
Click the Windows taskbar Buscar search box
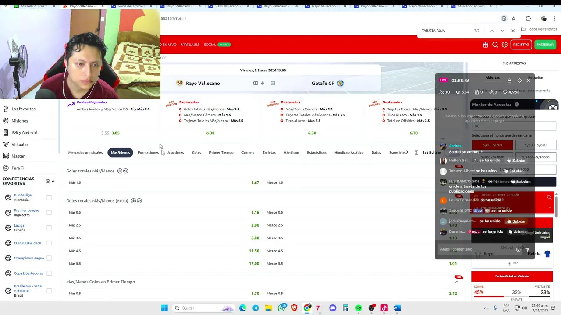[204, 308]
